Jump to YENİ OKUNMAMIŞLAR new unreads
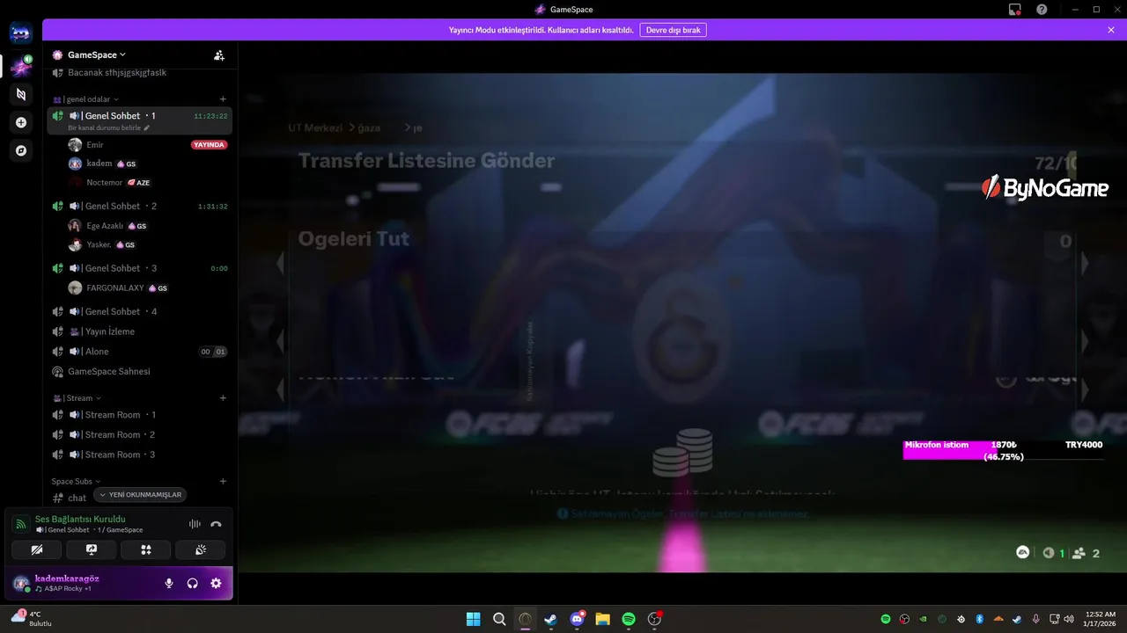1127x633 pixels. pos(141,495)
